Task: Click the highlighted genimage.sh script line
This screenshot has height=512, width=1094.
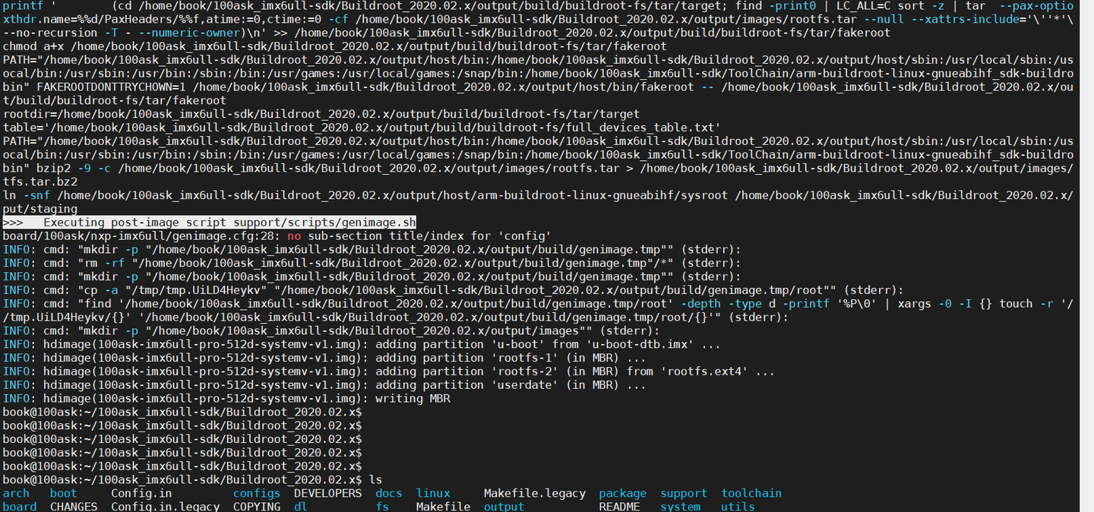Action: (x=209, y=222)
